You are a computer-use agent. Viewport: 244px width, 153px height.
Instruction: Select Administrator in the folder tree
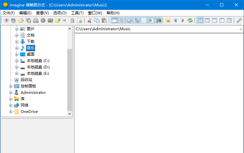pyautogui.click(x=33, y=93)
